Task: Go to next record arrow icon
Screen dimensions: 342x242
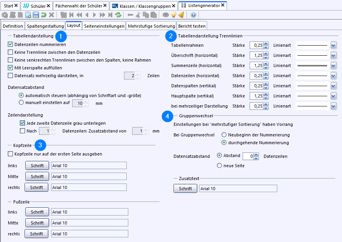Action: [94, 15]
